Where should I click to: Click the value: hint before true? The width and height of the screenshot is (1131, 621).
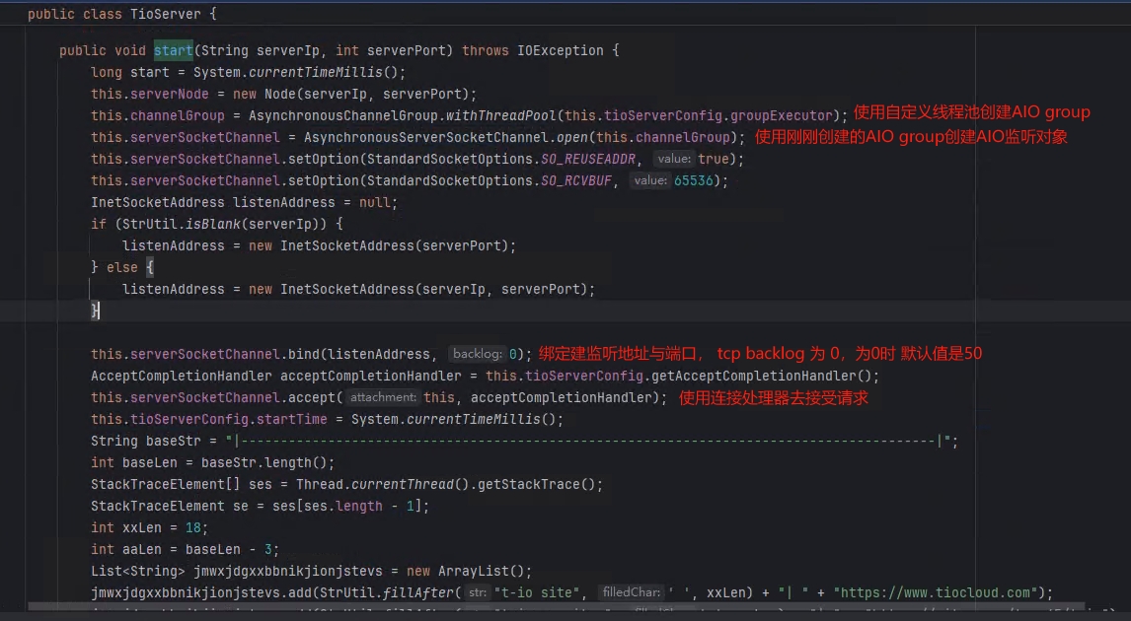(674, 159)
